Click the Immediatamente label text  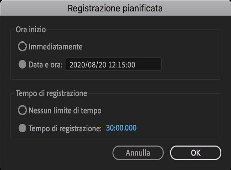click(56, 47)
